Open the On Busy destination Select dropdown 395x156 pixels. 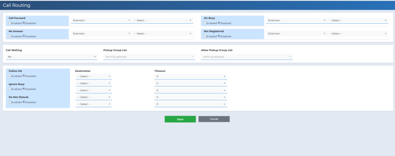pyautogui.click(x=358, y=20)
